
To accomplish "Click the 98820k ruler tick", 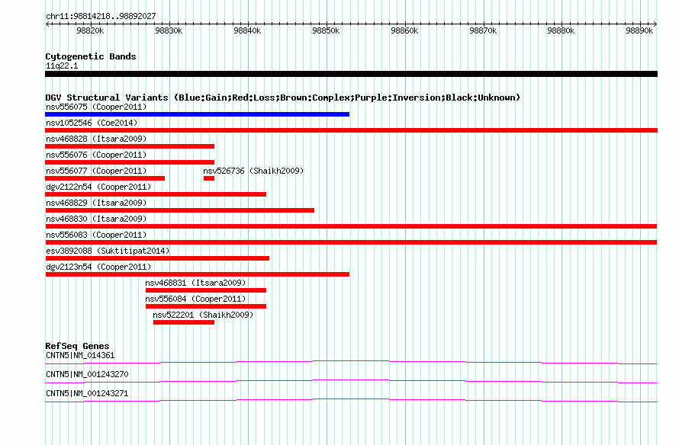I will tap(91, 30).
